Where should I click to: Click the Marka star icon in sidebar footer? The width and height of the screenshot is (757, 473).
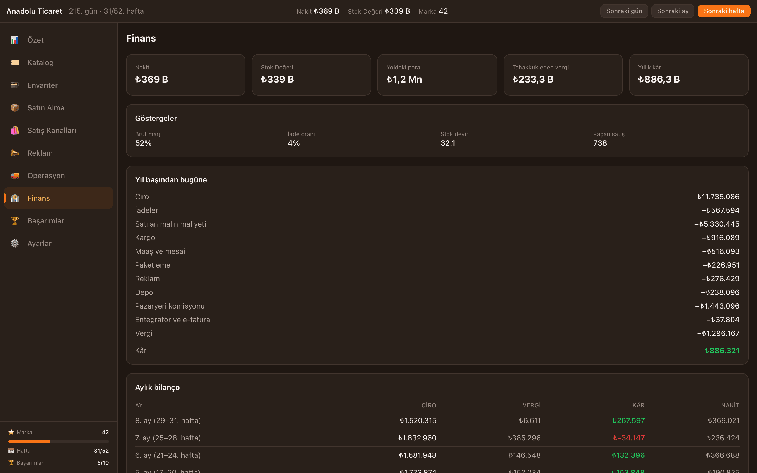tap(11, 432)
